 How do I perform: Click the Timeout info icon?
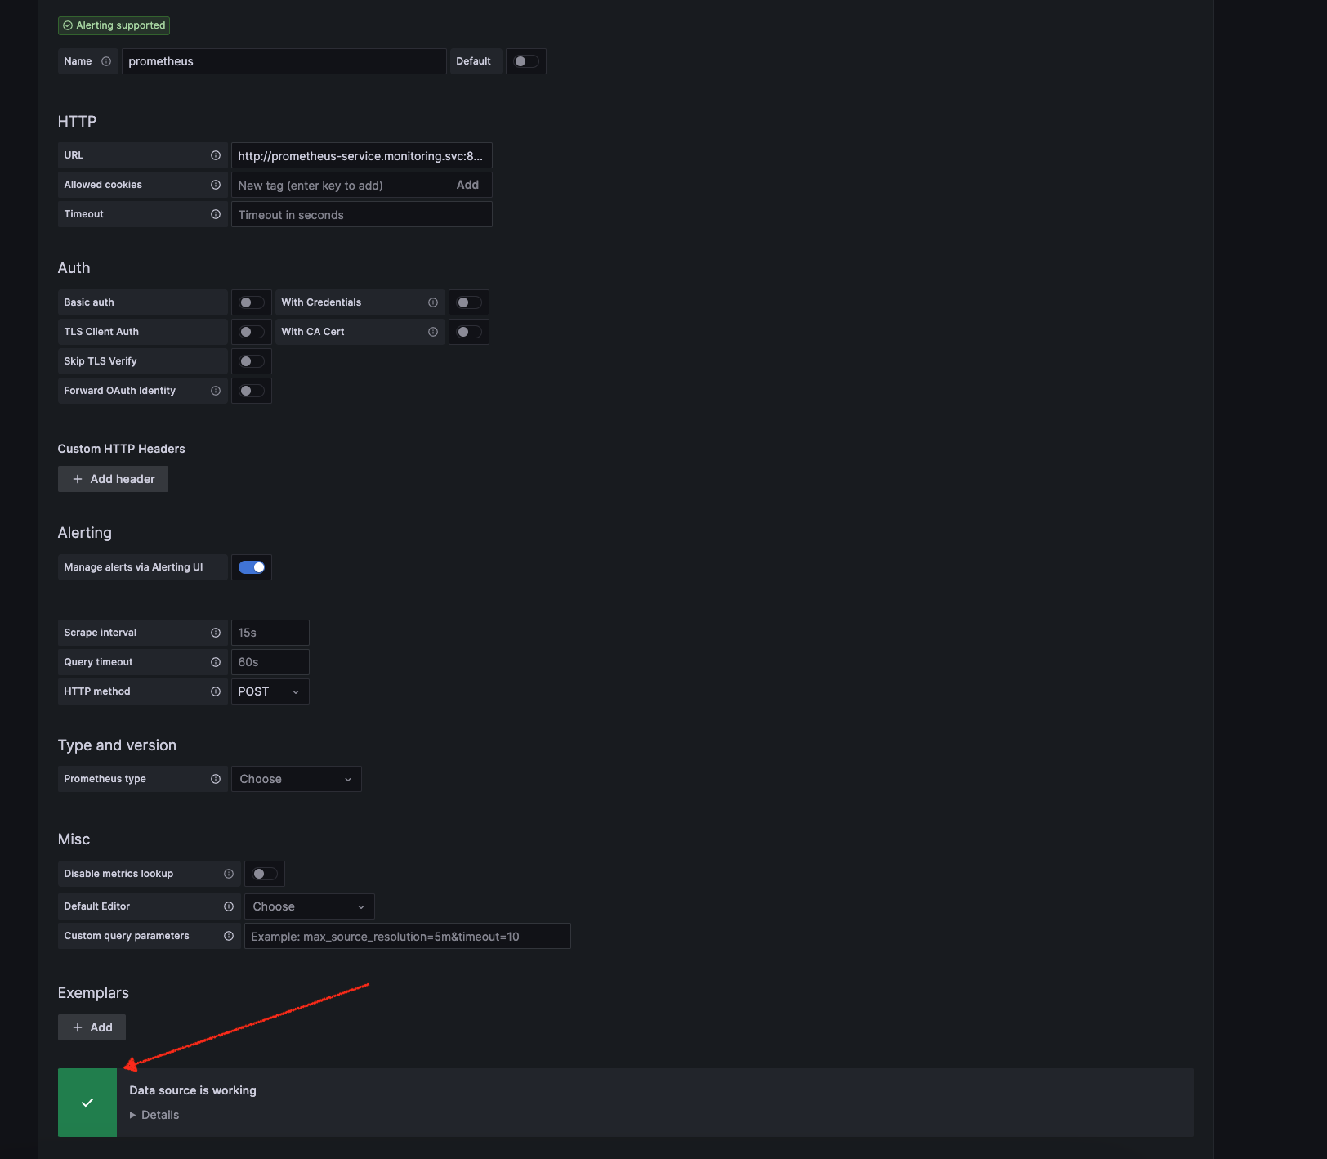coord(215,214)
